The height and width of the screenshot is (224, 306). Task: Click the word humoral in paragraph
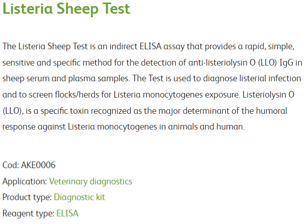(271, 111)
